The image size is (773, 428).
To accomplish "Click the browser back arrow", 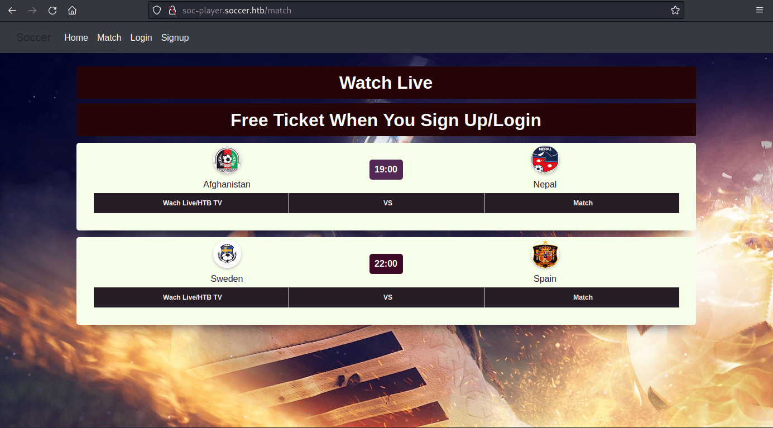I will click(x=12, y=10).
